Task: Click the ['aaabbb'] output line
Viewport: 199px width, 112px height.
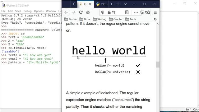Action: pyautogui.click(x=10, y=52)
